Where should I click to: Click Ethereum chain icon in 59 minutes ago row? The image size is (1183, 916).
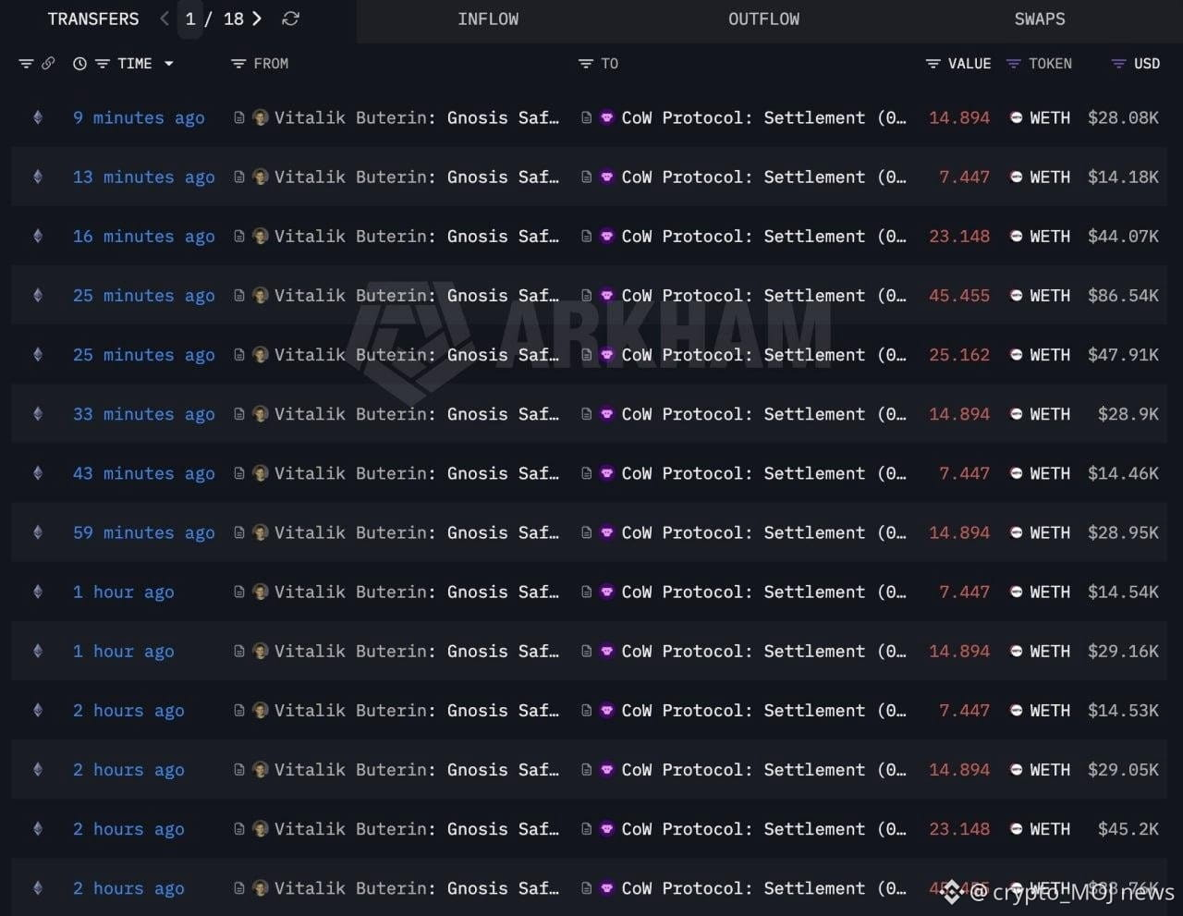tap(38, 532)
